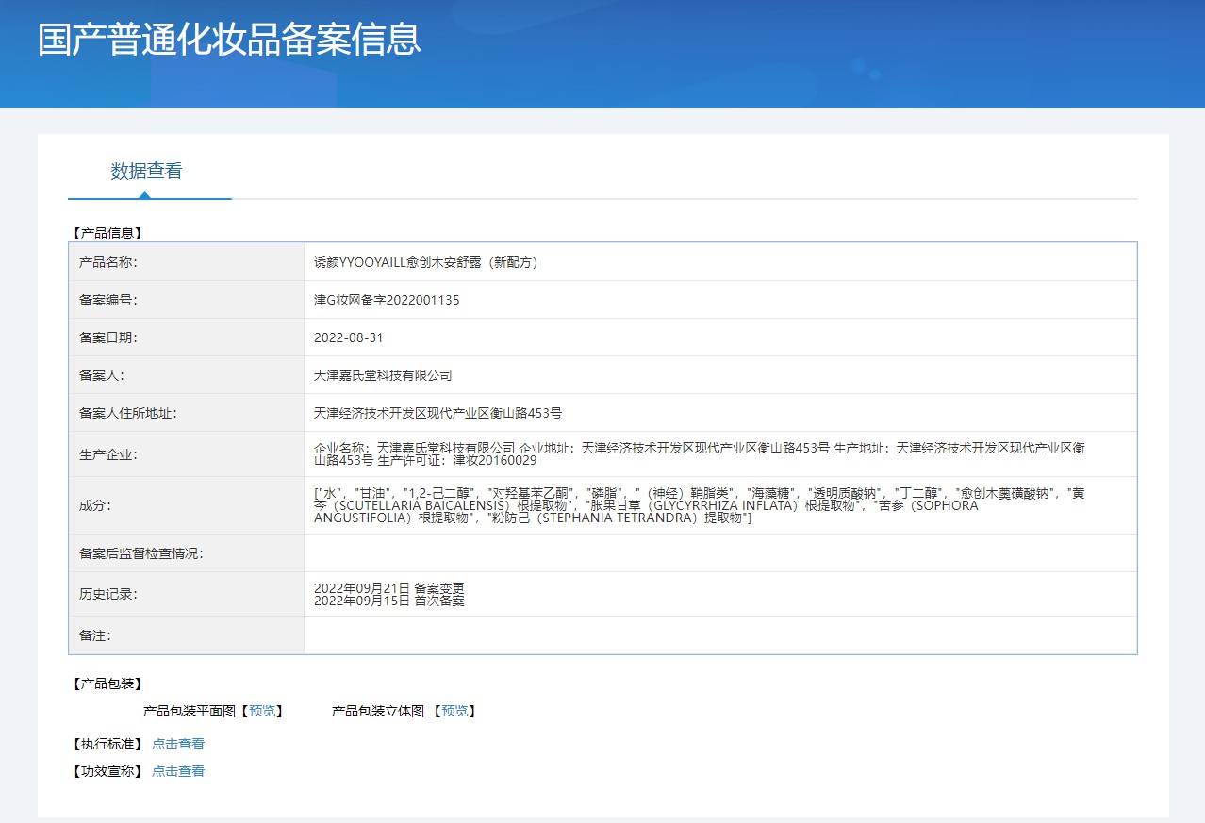Select the page title 国产普通化妆品备案信息
Image resolution: width=1205 pixels, height=823 pixels.
pos(229,39)
